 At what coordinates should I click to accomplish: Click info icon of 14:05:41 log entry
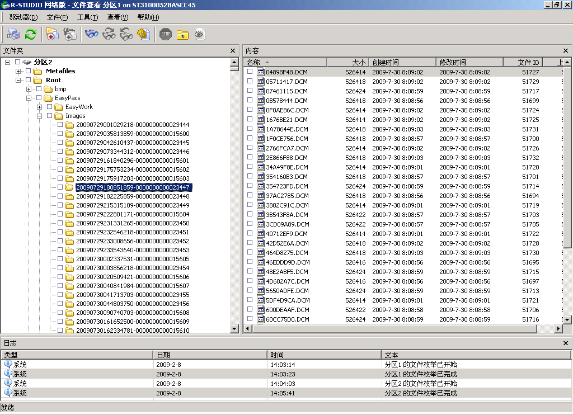click(8, 393)
